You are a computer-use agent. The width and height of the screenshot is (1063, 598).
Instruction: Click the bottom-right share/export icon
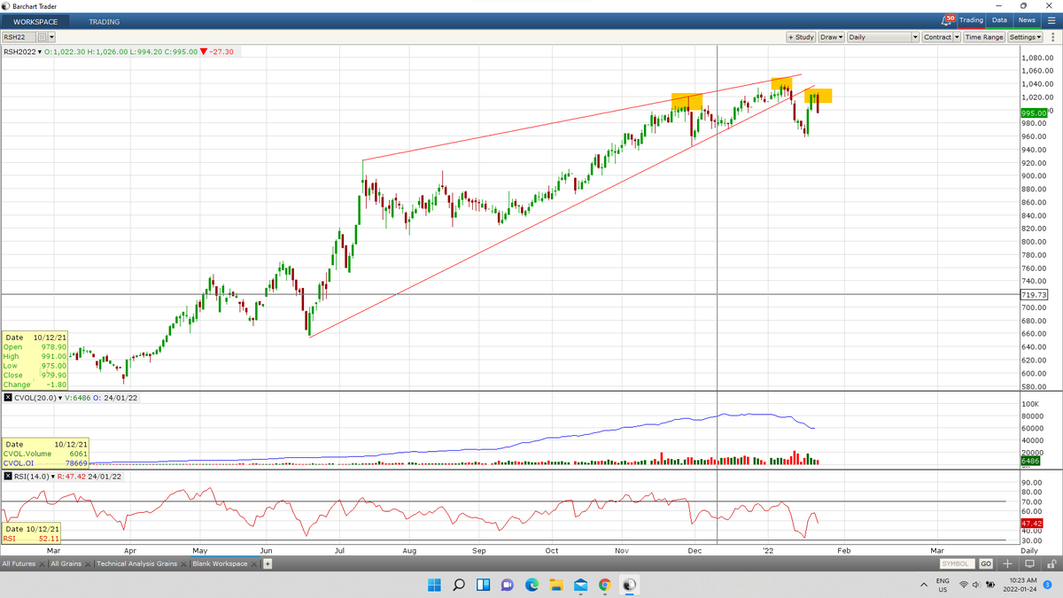(x=1051, y=563)
